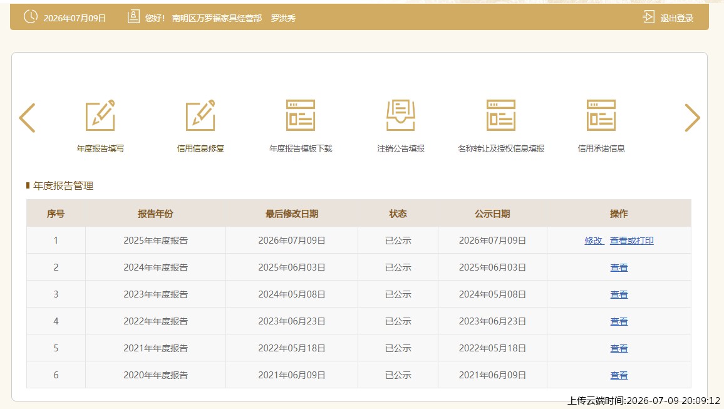Viewport: 724px width, 409px height.
Task: Click the user profile icon
Action: (x=133, y=17)
